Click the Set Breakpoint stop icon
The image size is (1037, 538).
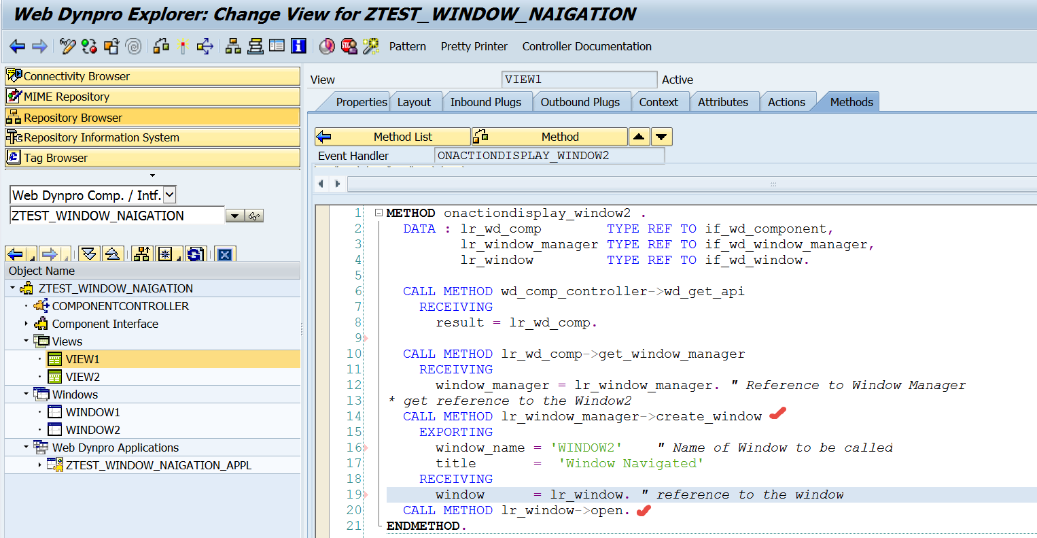[349, 46]
